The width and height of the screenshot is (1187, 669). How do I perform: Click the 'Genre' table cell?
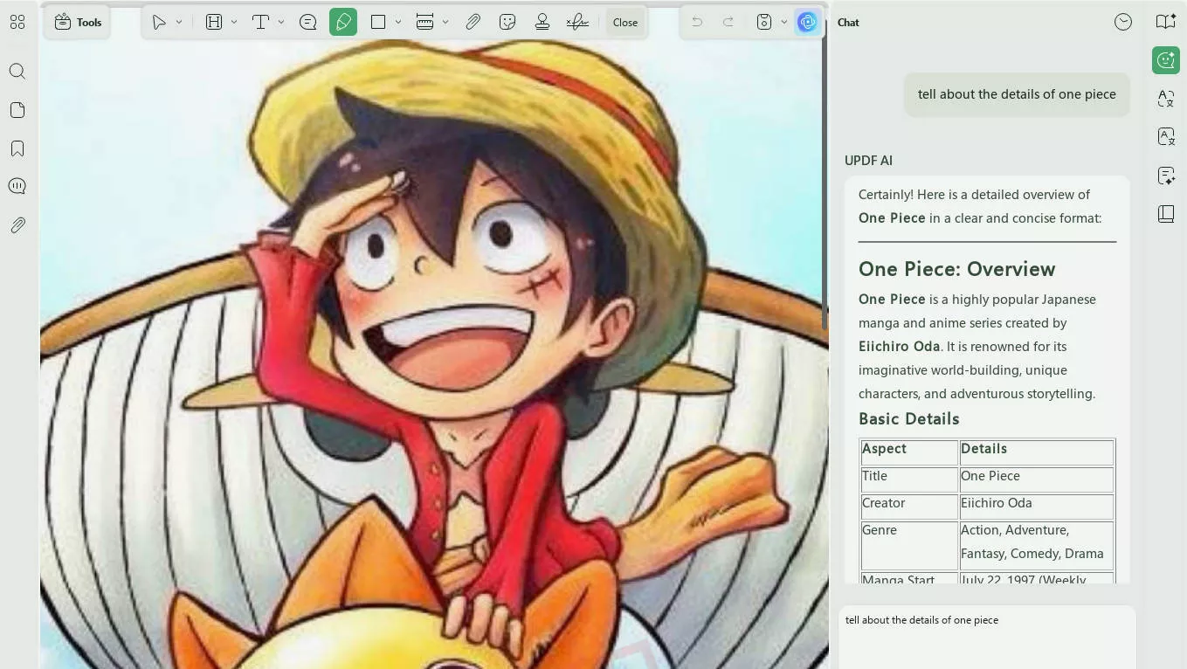pos(909,544)
